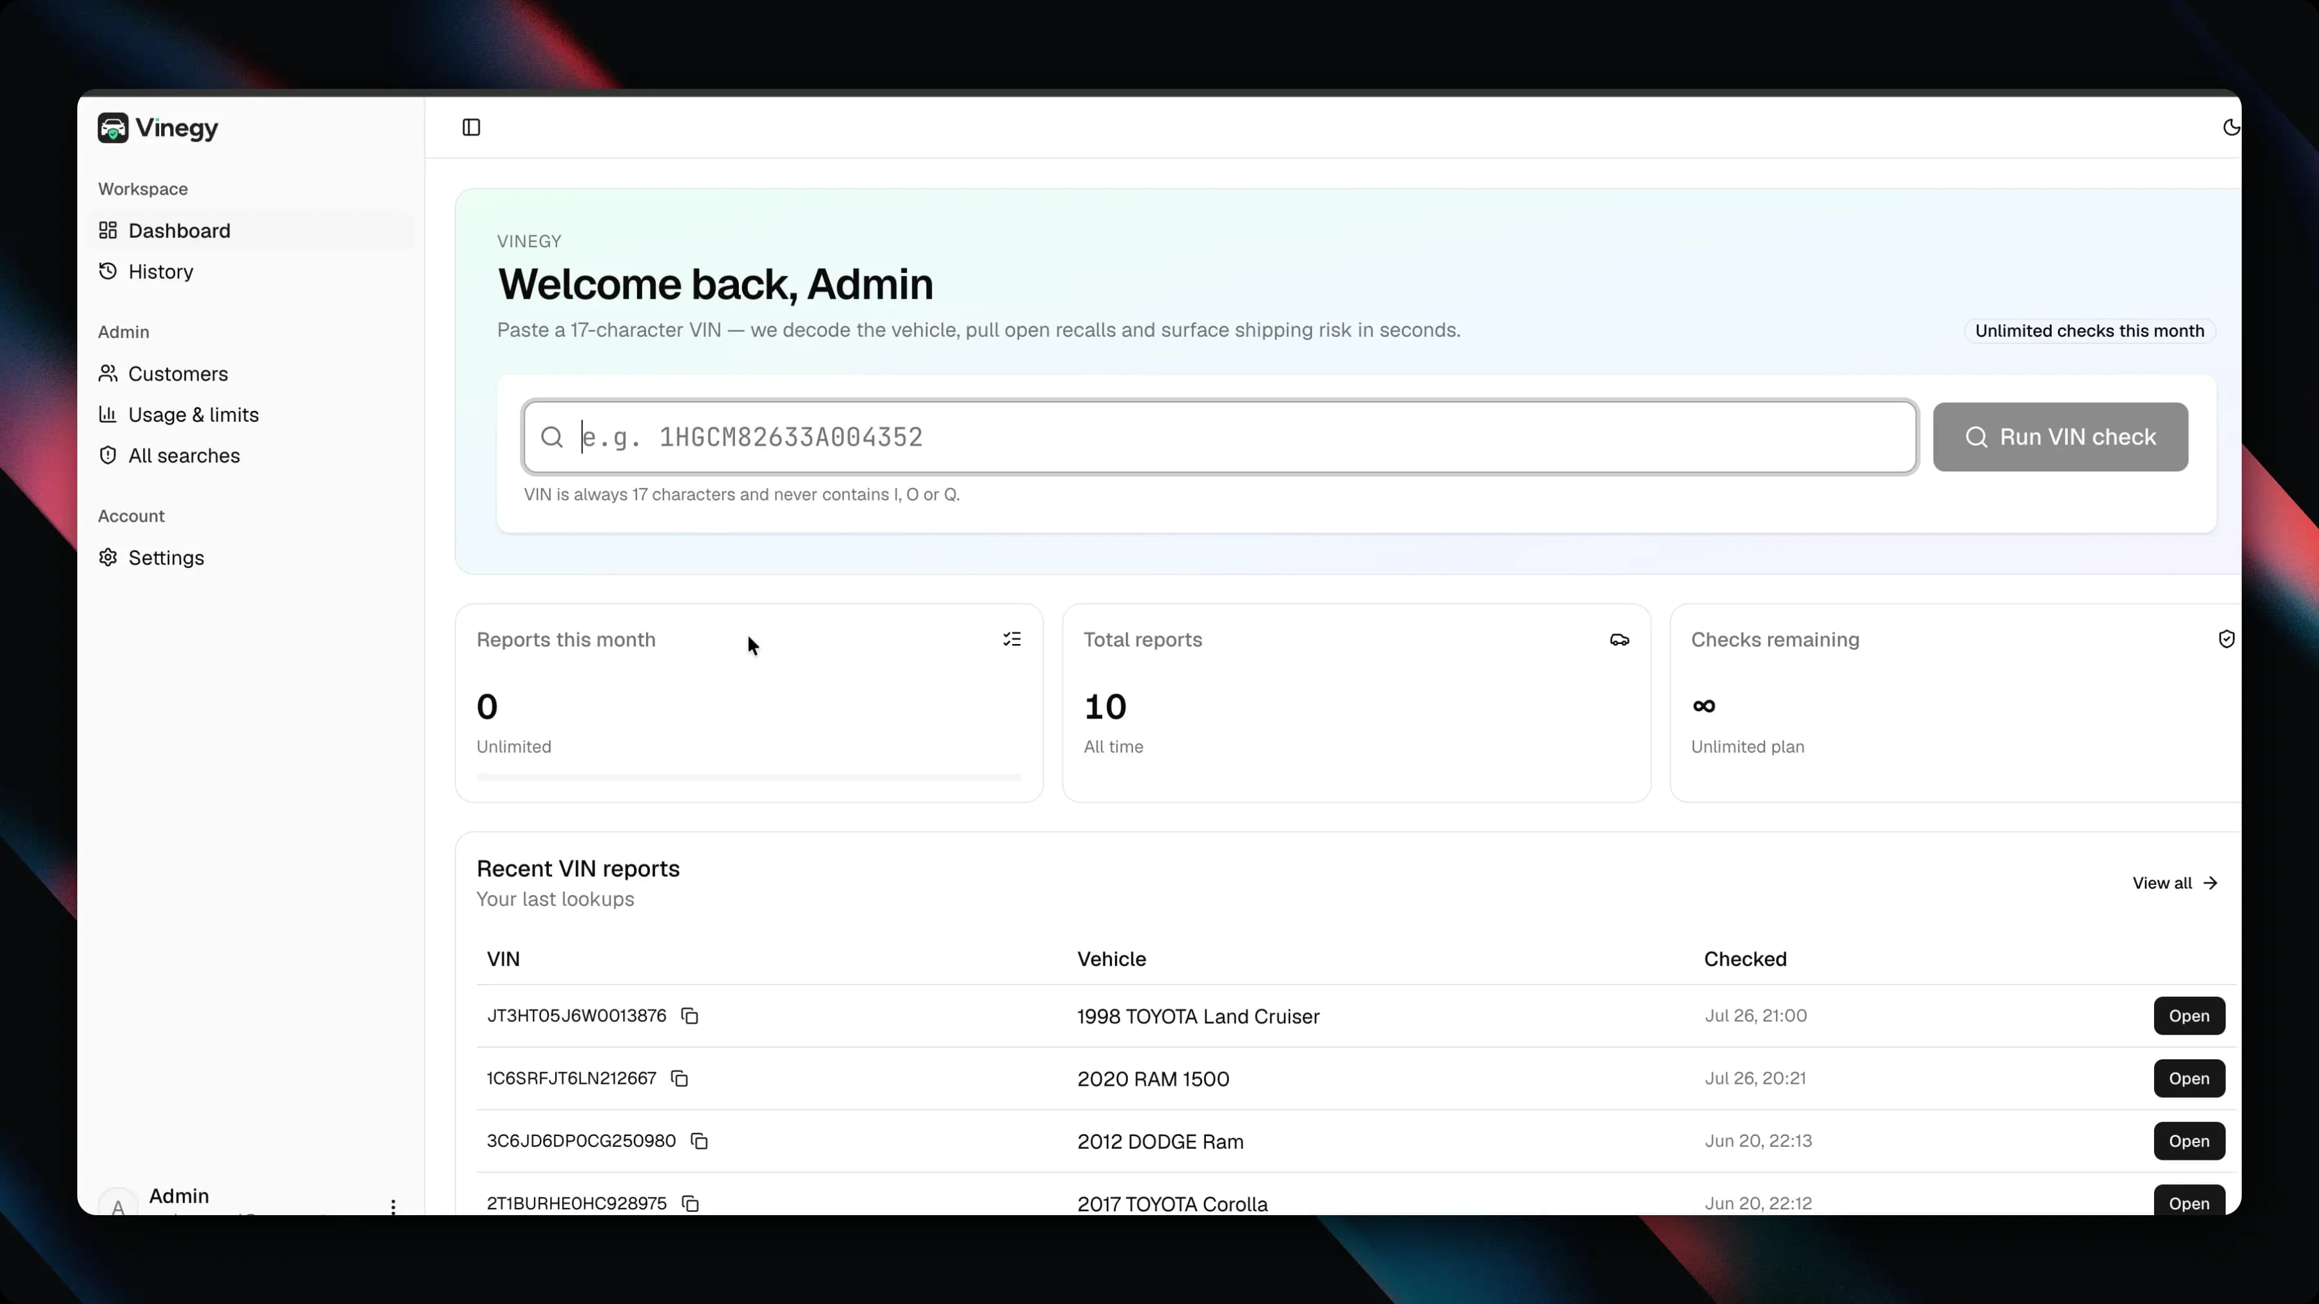Screen dimensions: 2319x1304
Task: Open Admin account options menu
Action: point(392,1207)
